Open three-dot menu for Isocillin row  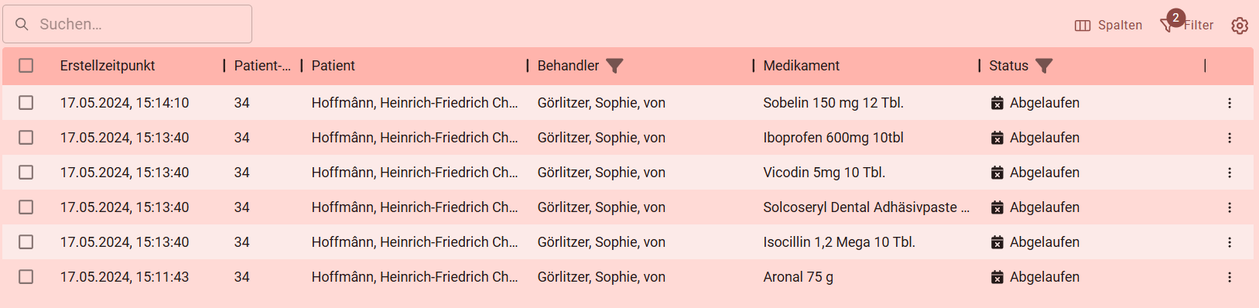click(x=1230, y=242)
